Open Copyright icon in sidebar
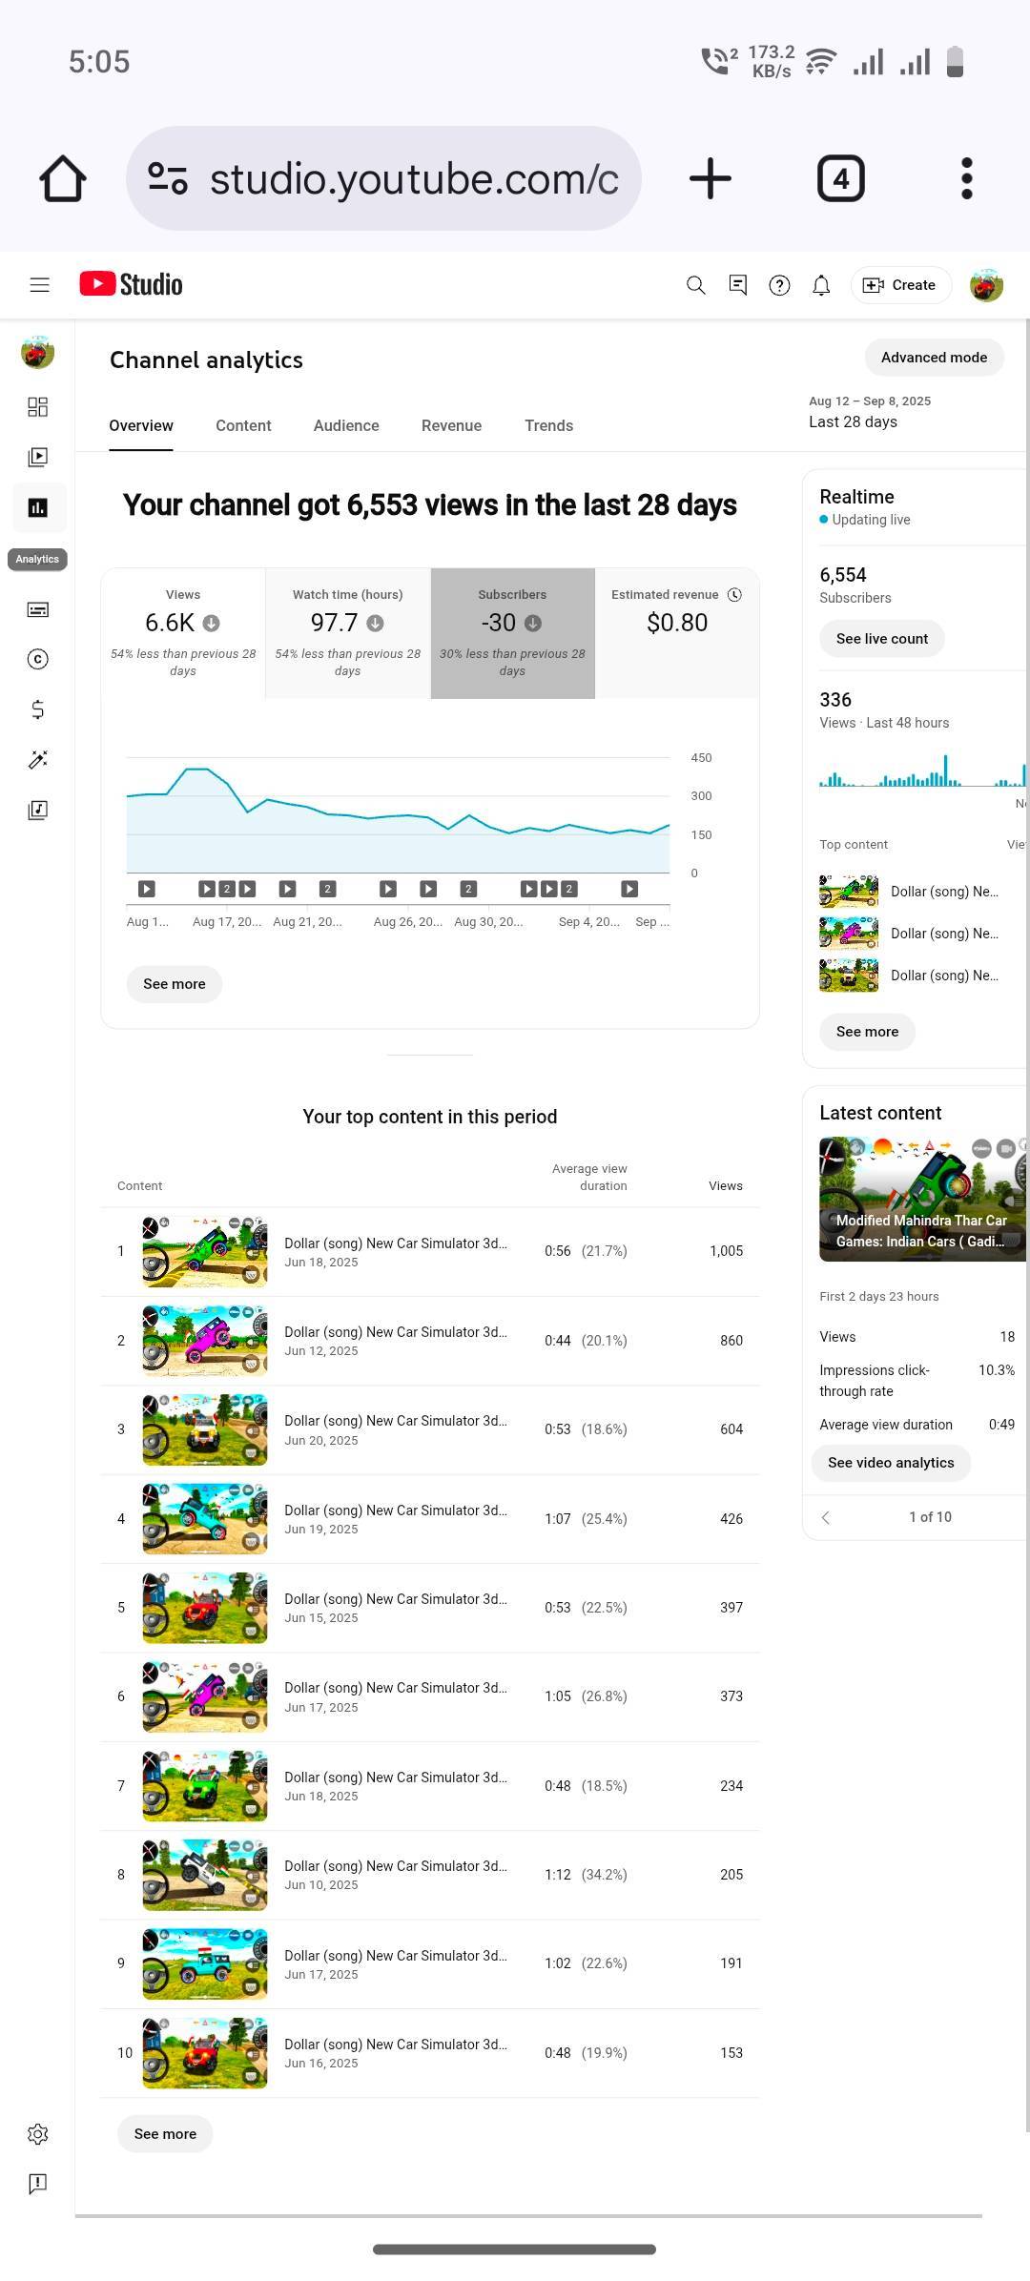The image size is (1030, 2281). 37,659
